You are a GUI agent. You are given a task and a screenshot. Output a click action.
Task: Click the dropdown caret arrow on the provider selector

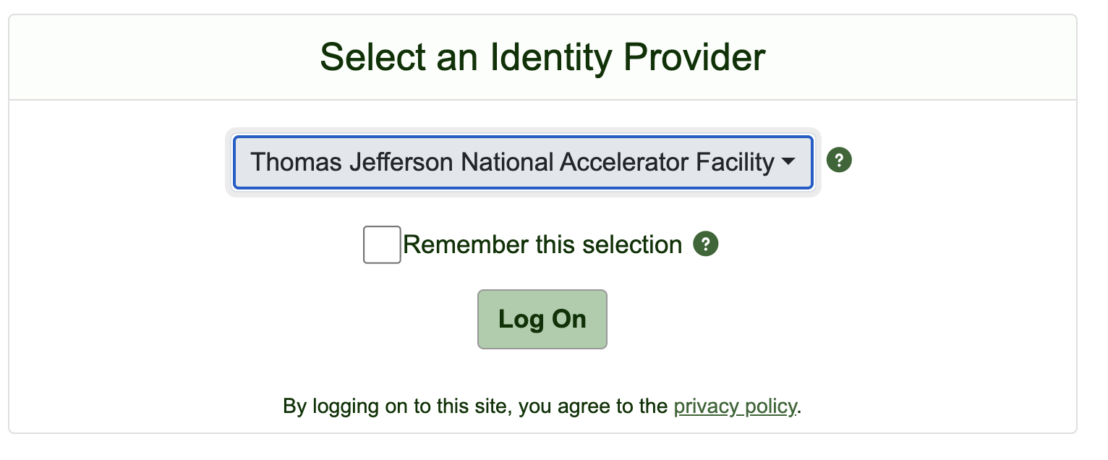pos(788,162)
